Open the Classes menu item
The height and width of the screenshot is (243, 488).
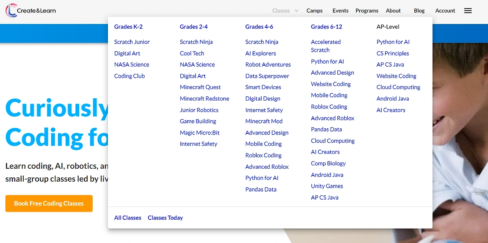281,11
